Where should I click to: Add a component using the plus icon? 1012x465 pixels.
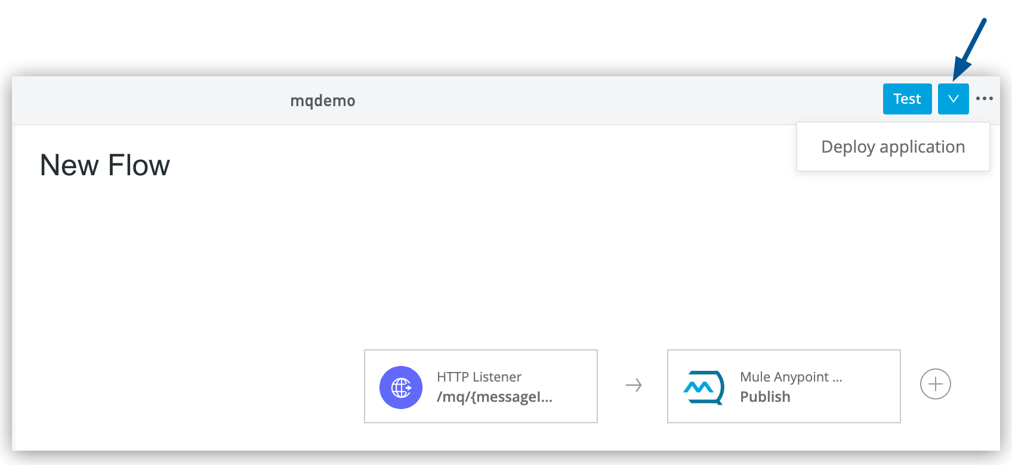pos(935,384)
